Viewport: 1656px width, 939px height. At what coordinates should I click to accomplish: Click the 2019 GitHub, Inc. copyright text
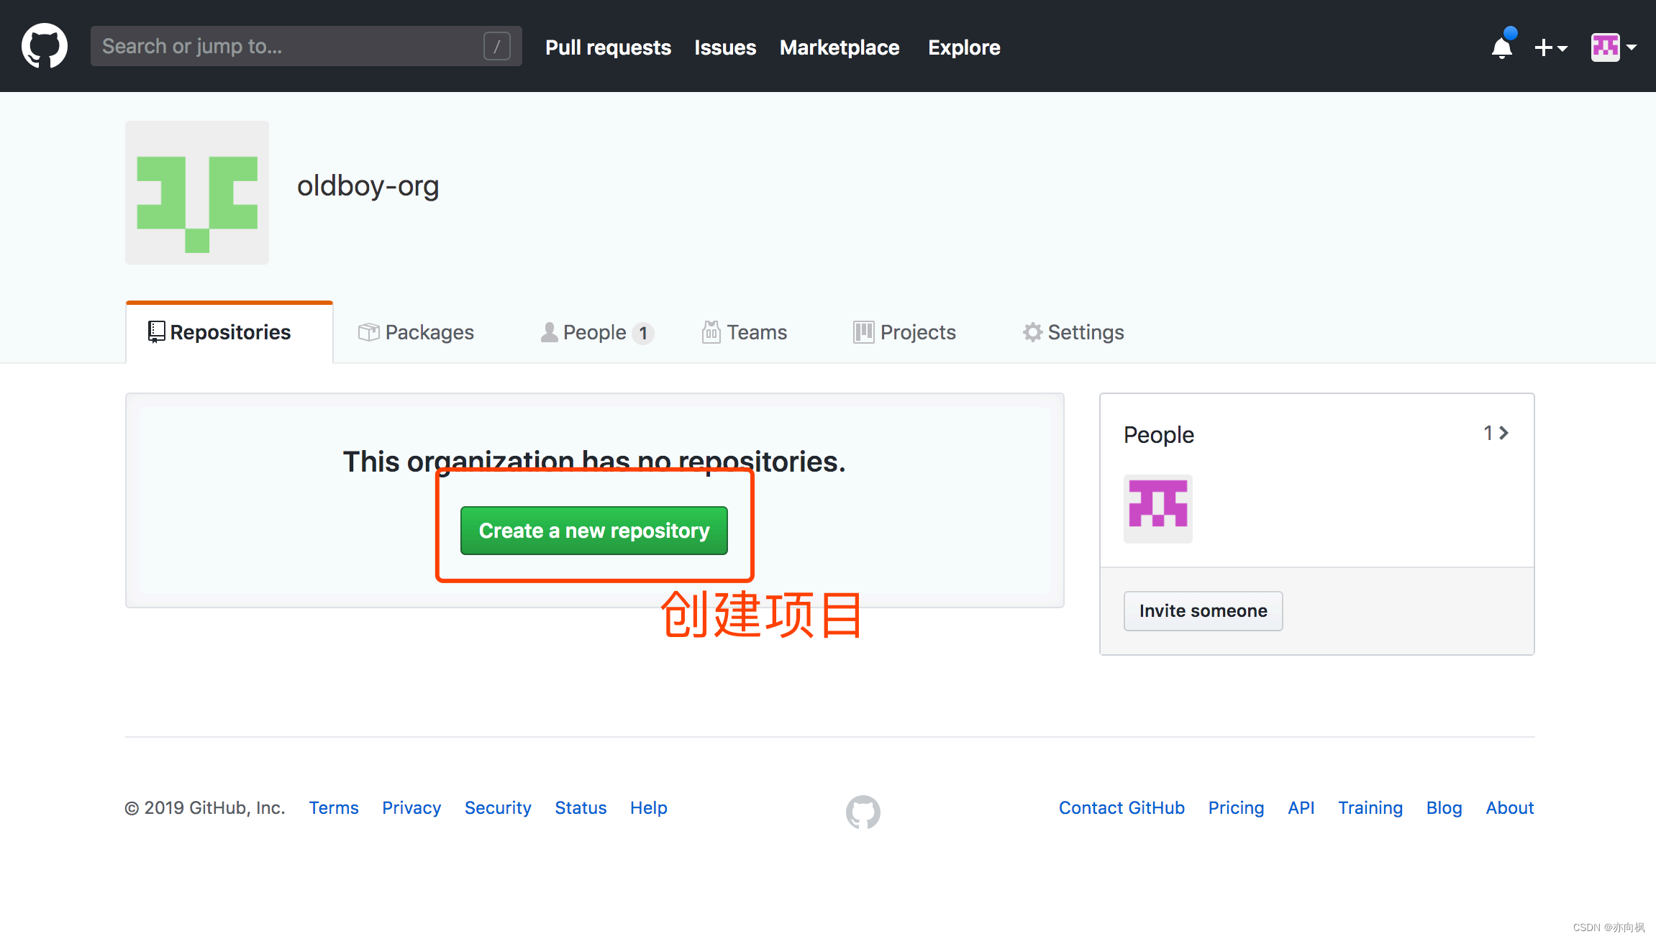pyautogui.click(x=205, y=808)
